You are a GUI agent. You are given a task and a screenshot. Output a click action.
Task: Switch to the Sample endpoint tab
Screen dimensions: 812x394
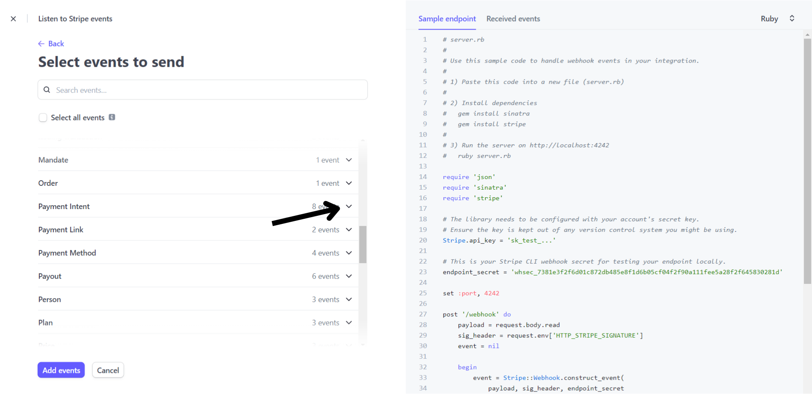tap(447, 19)
